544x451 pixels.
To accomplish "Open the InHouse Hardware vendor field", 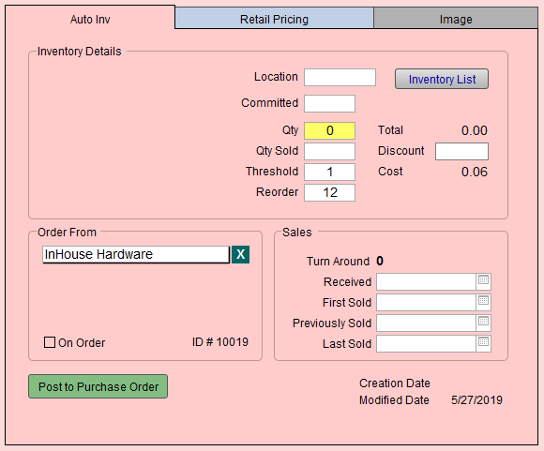I will click(x=136, y=254).
